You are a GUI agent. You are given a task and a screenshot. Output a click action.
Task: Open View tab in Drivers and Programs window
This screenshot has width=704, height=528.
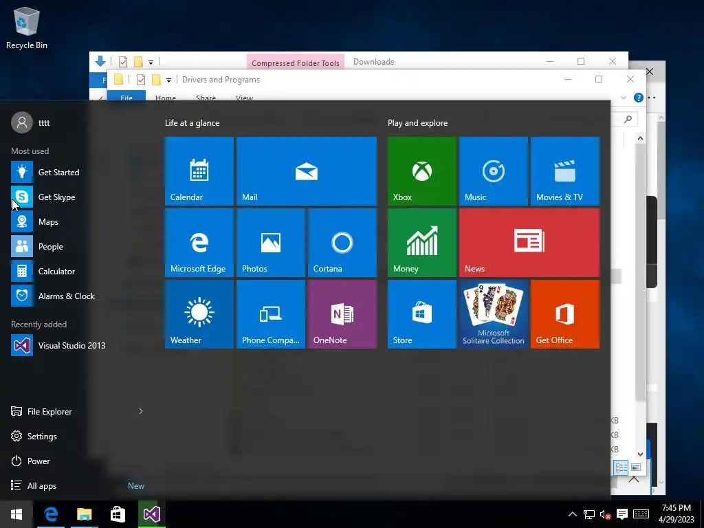(244, 98)
